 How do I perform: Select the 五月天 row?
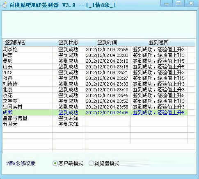tap(95, 124)
